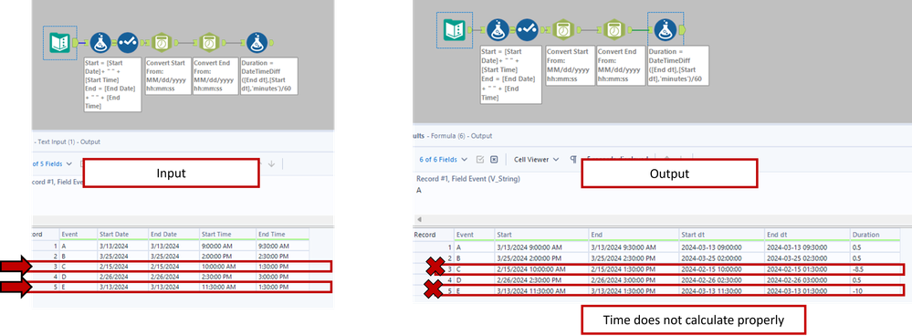Click the 2024-02-26 03:00:00 End dt cell

807,279
